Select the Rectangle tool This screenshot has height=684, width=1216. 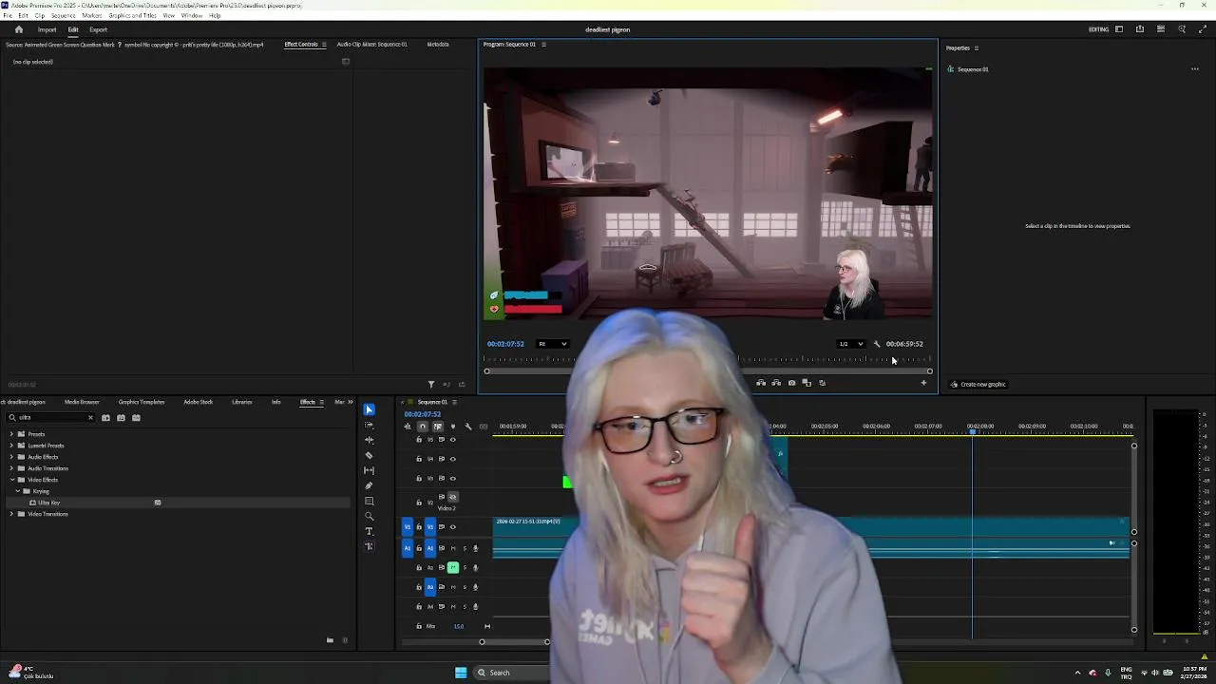[370, 501]
